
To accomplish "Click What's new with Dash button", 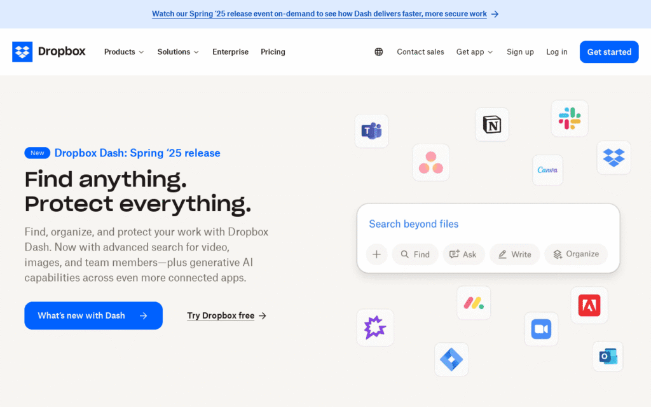I will [93, 315].
